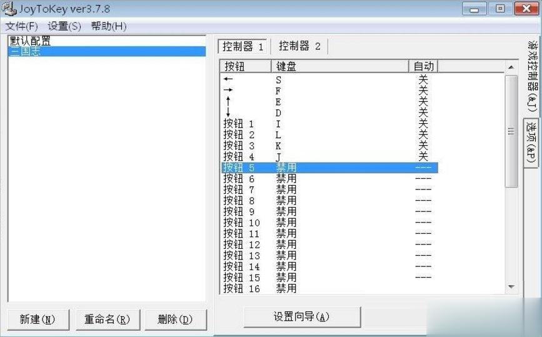Screen dimensions: 542x337
Task: Select the 按钮 11 row
Action: point(329,234)
